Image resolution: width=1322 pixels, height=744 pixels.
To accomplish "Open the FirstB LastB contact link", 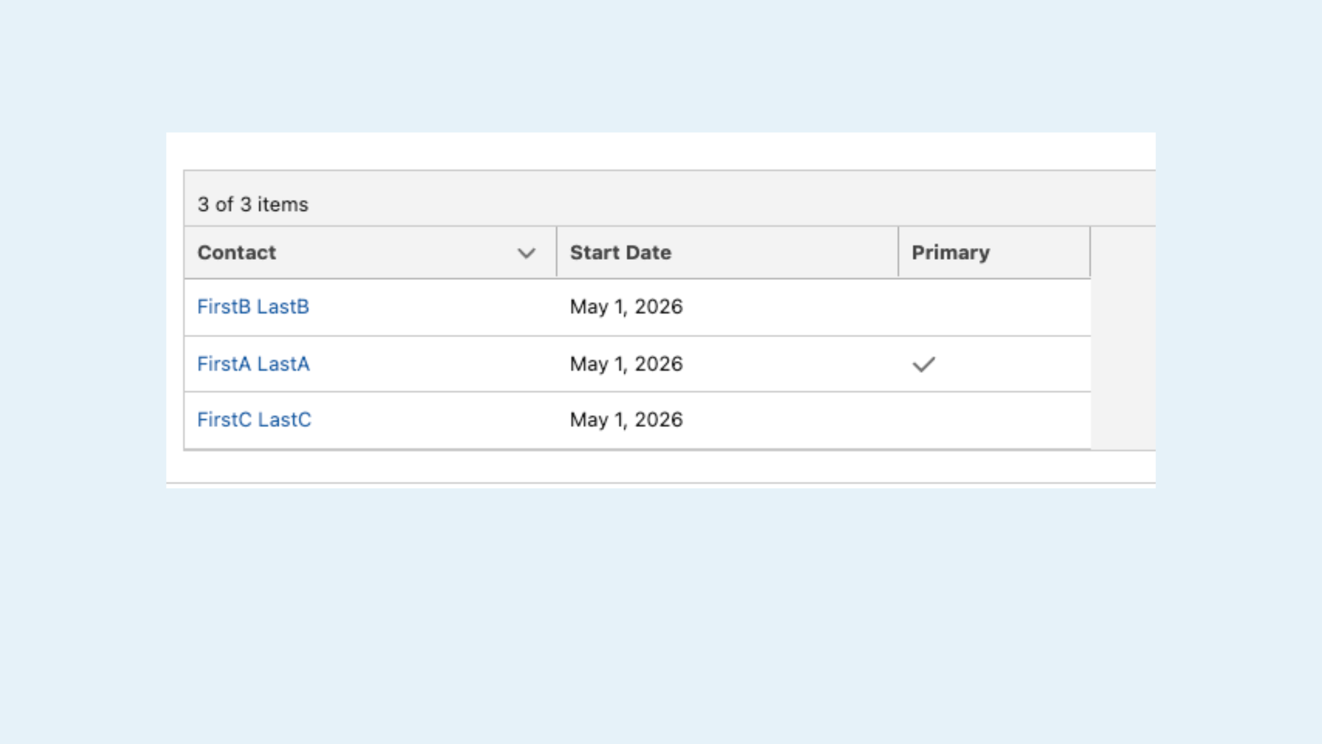I will (x=253, y=306).
